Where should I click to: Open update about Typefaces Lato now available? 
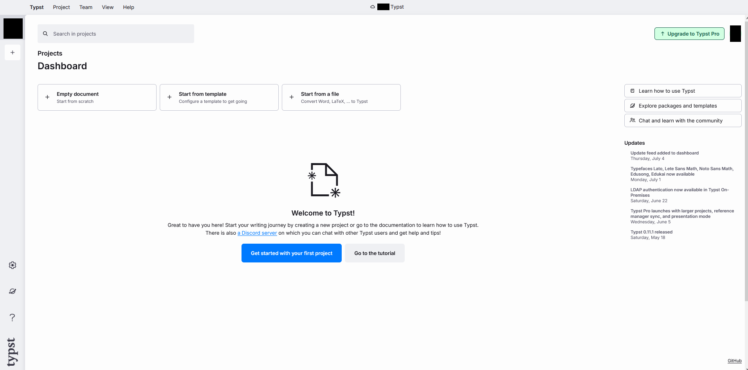(x=682, y=174)
